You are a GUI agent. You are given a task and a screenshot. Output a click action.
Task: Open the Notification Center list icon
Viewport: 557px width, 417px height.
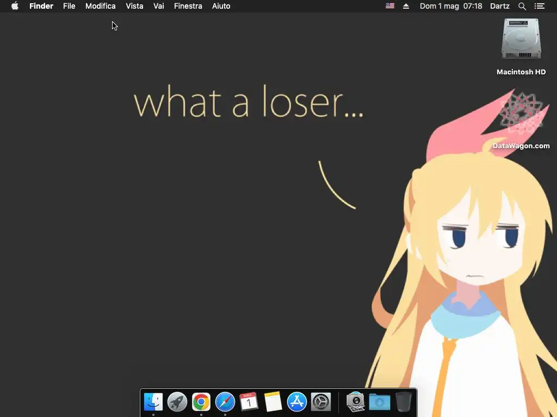539,6
